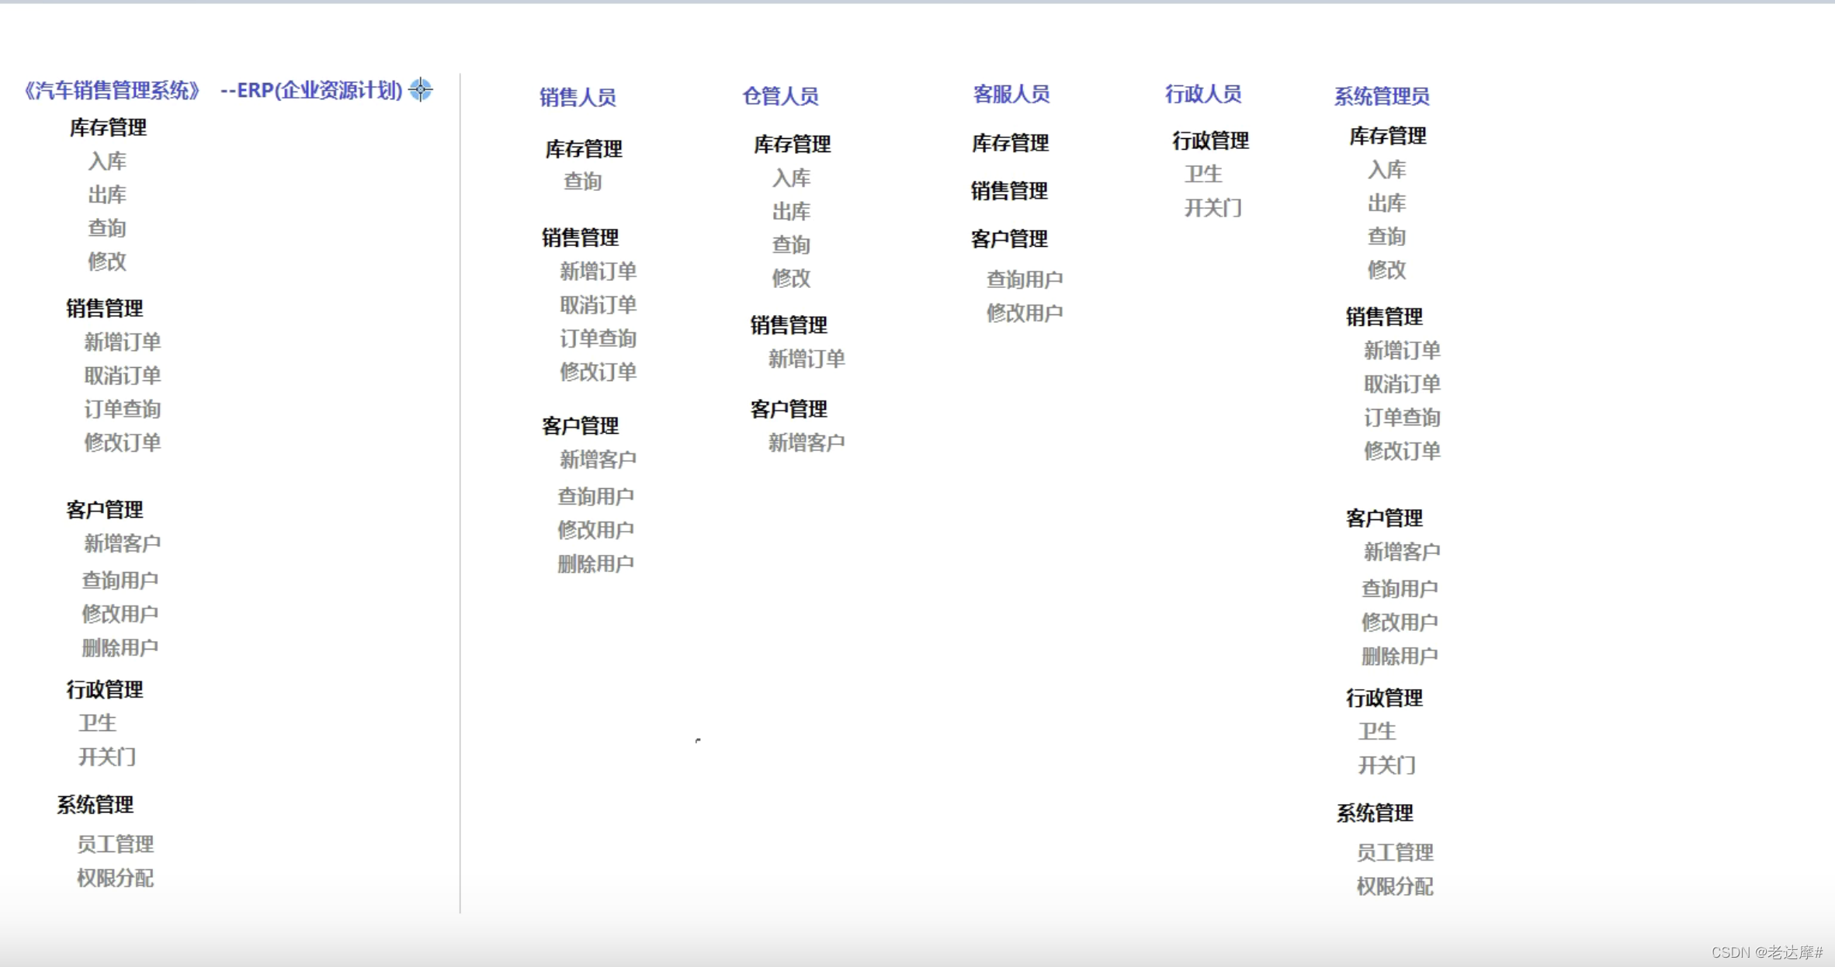The height and width of the screenshot is (967, 1835).
Task: Click the crosshair icon beside ERP title
Action: point(421,89)
